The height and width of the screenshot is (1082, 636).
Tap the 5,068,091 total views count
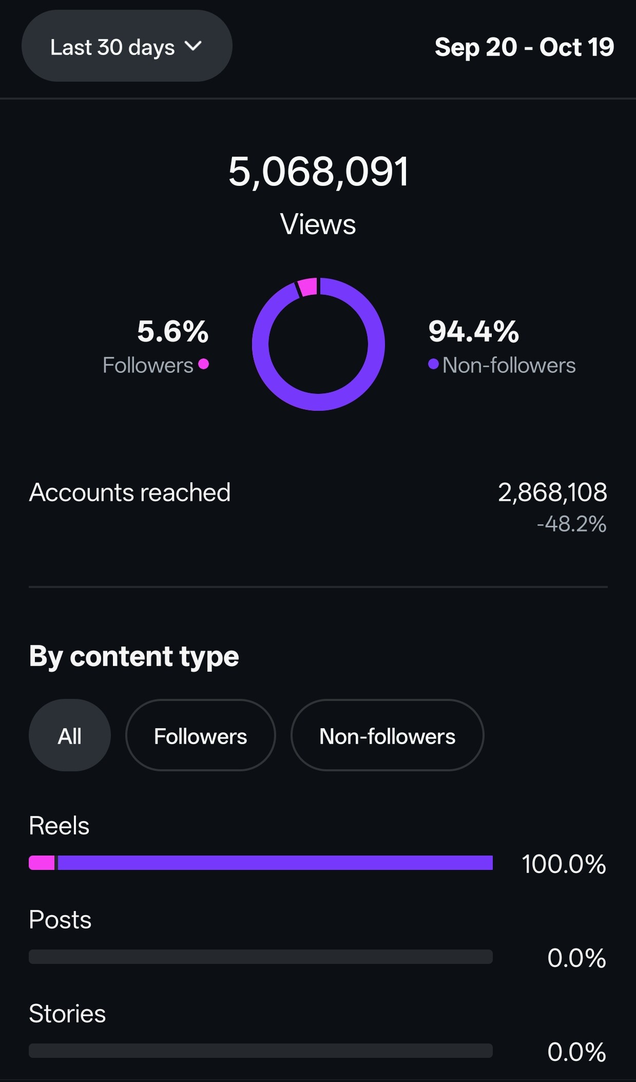[318, 172]
